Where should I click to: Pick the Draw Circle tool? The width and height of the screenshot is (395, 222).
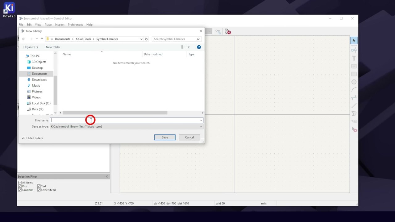click(x=354, y=82)
